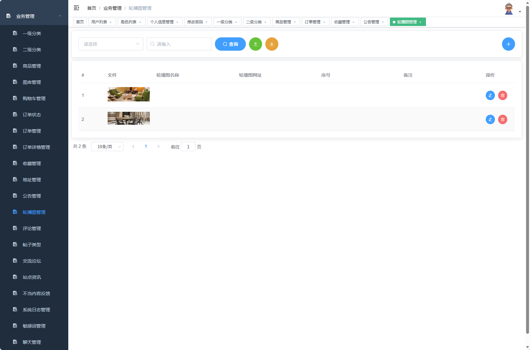The width and height of the screenshot is (530, 350).
Task: Click the first carousel image thumbnail
Action: [x=129, y=94]
